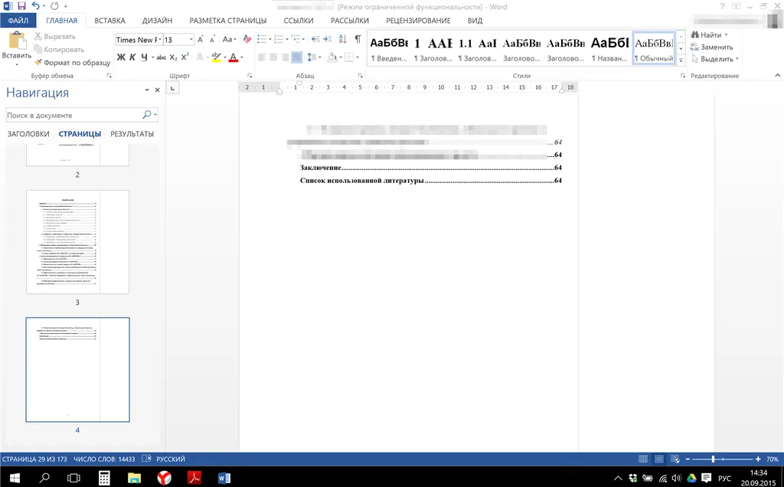Switch to the ДИЗАЙН ribbon tab

[157, 21]
